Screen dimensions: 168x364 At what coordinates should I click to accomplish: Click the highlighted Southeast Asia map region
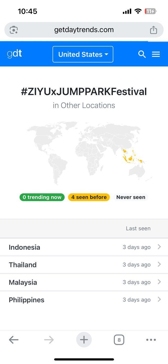pyautogui.click(x=132, y=156)
